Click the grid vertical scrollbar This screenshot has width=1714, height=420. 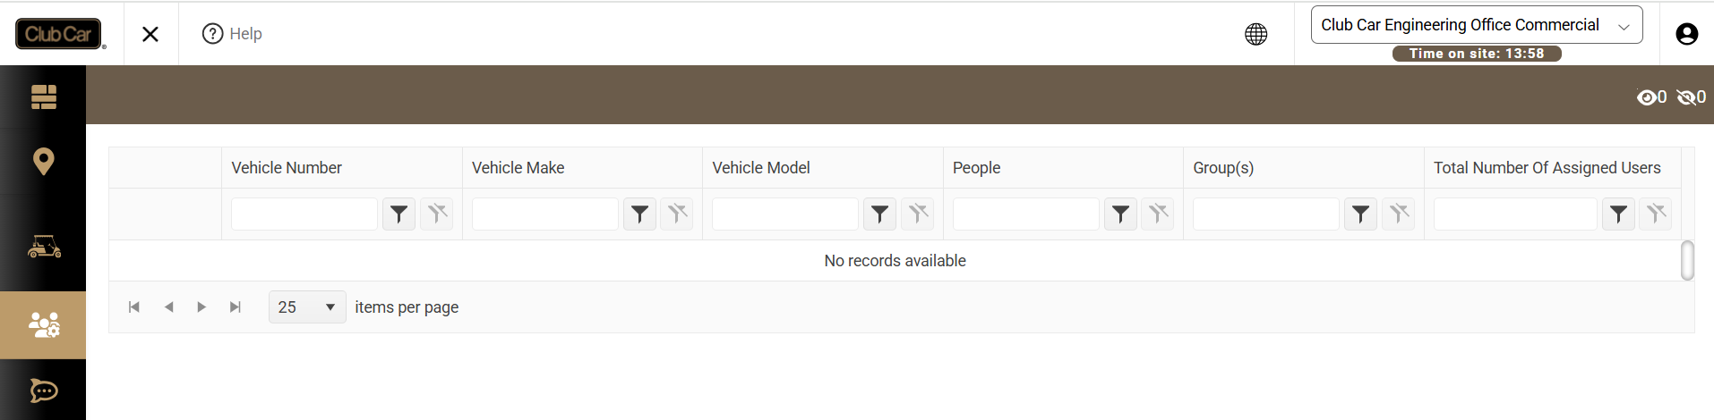(1687, 261)
